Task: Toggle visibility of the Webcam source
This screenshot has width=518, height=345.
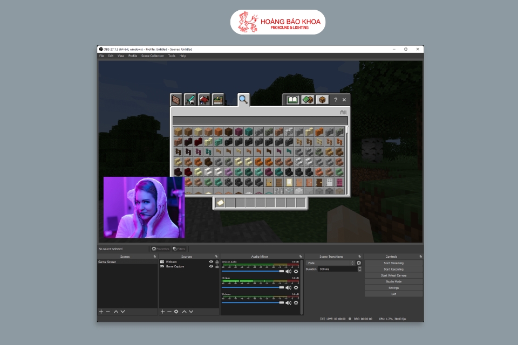Action: (211, 262)
